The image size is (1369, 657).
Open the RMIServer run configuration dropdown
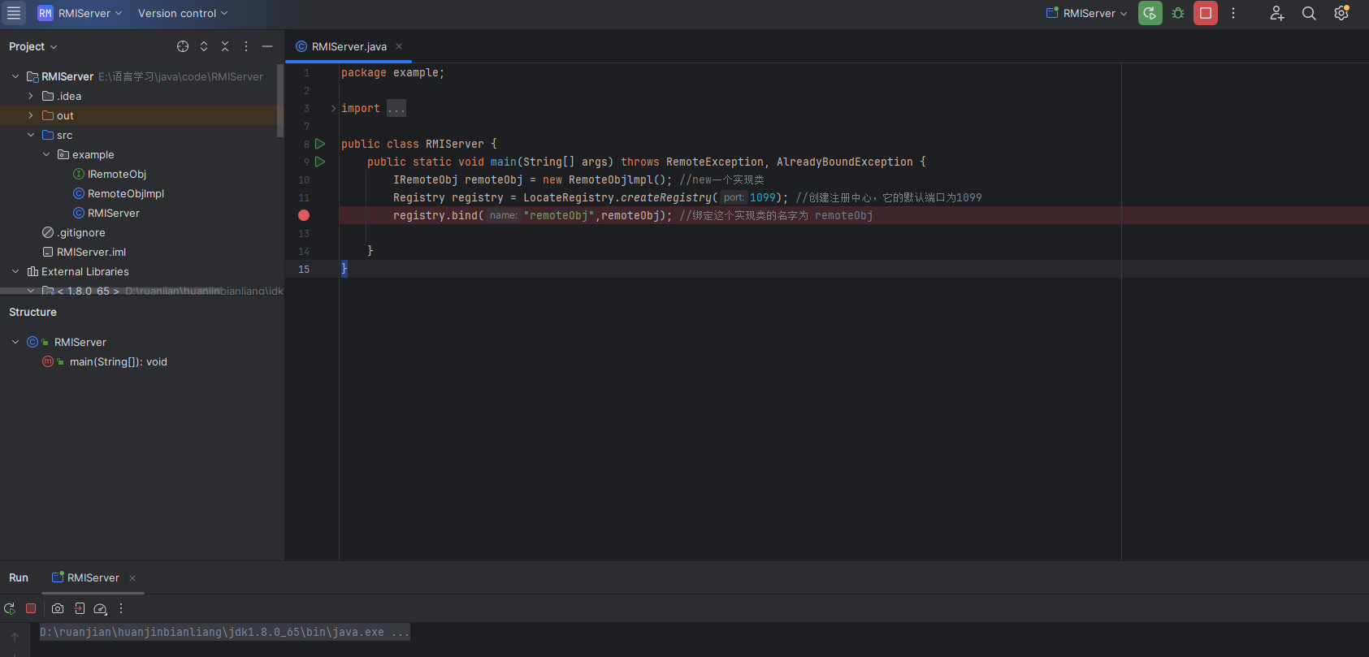pos(1087,13)
